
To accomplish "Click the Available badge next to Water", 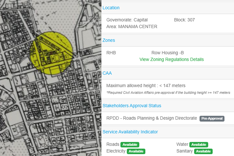I will pyautogui.click(x=199, y=145).
